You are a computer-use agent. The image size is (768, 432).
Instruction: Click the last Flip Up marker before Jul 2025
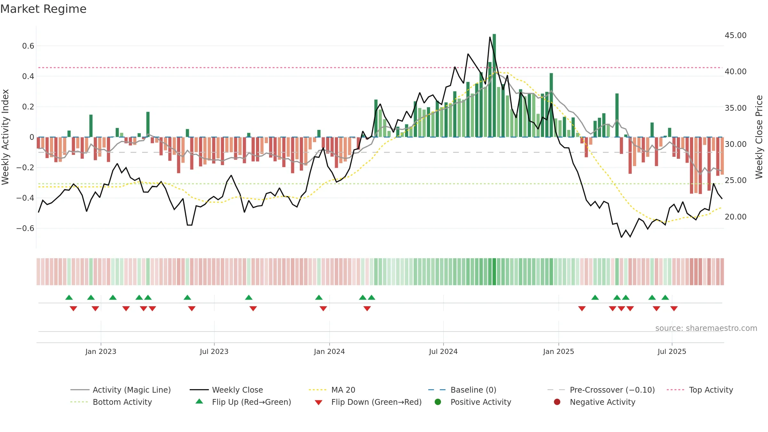click(665, 297)
